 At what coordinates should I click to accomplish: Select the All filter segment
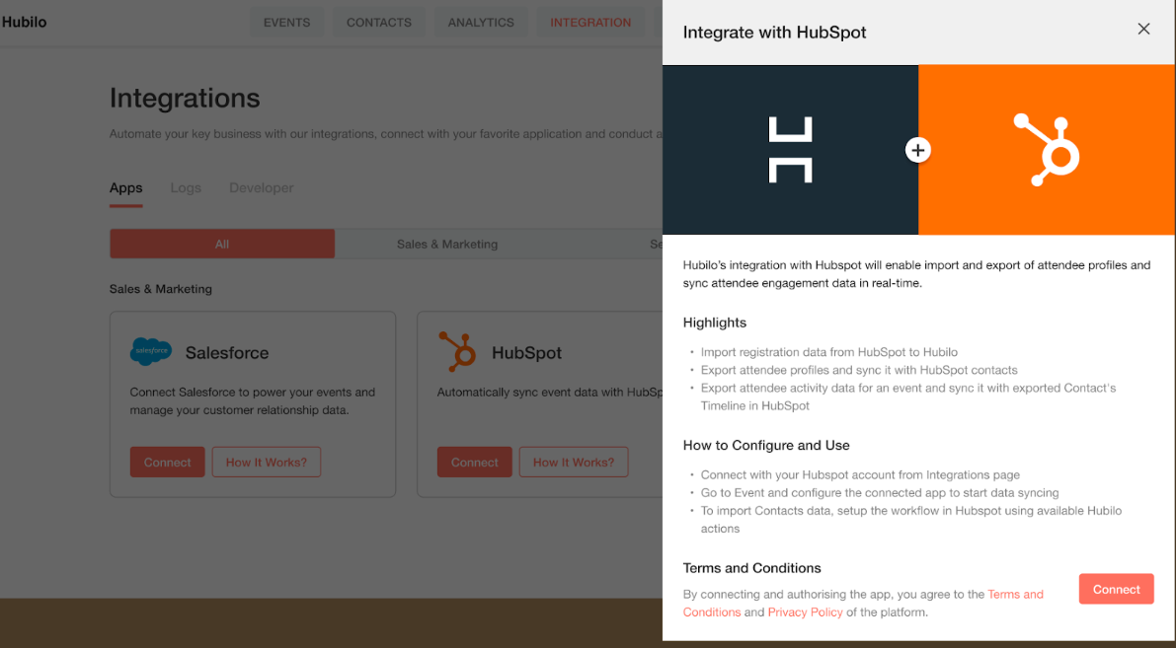pyautogui.click(x=222, y=245)
